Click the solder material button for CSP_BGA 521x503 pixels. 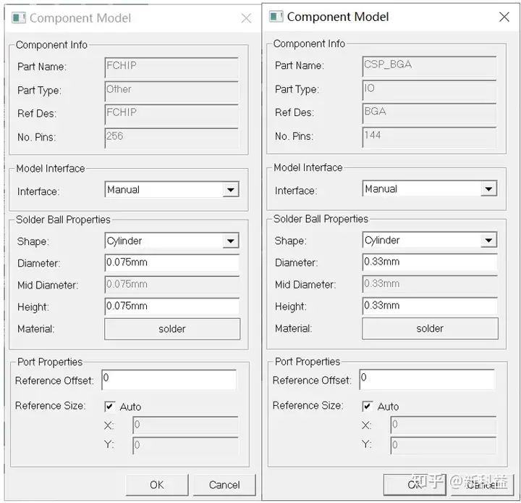click(x=430, y=328)
